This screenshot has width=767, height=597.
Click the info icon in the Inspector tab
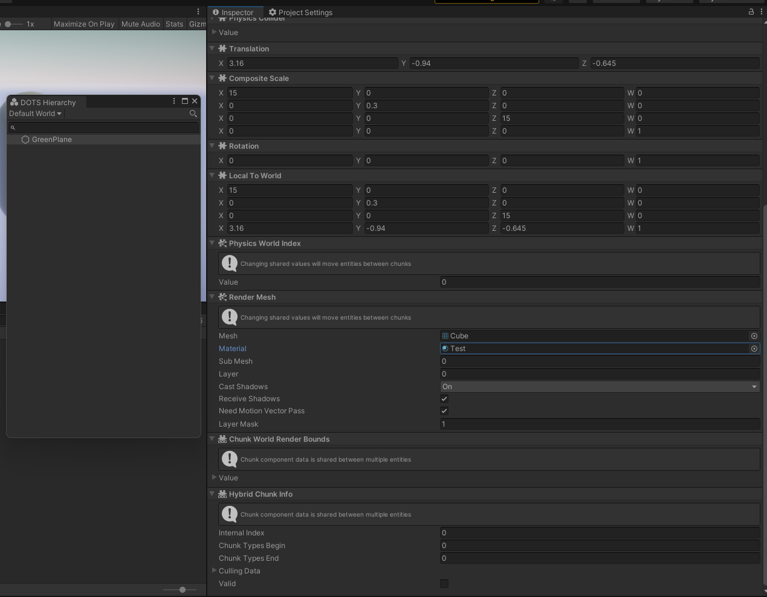[x=217, y=12]
